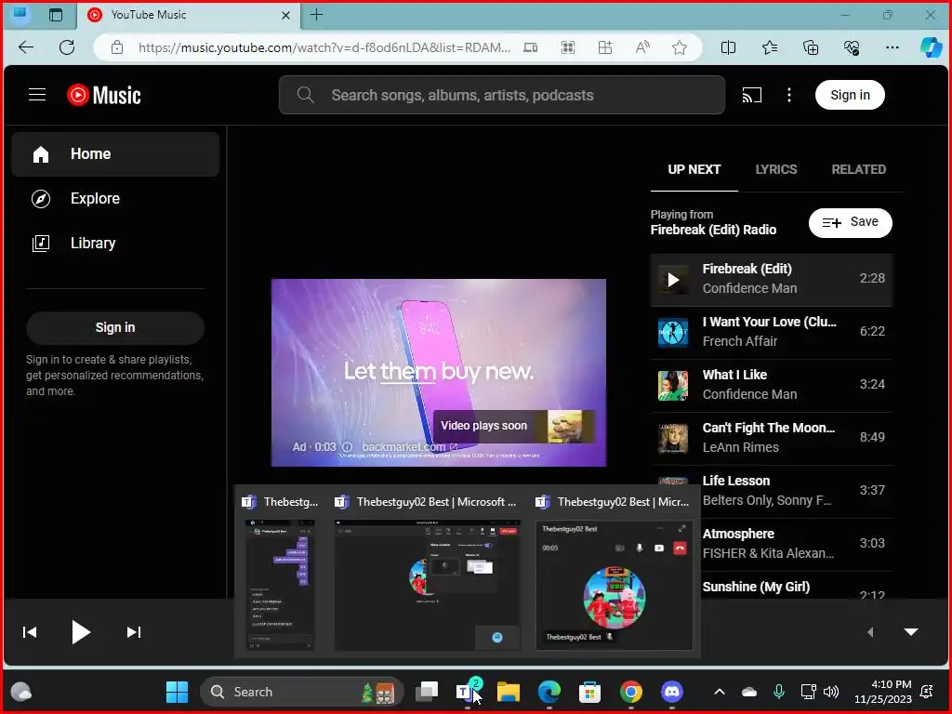952x714 pixels.
Task: Open the three-dot settings menu beside Sign in
Action: 788,95
